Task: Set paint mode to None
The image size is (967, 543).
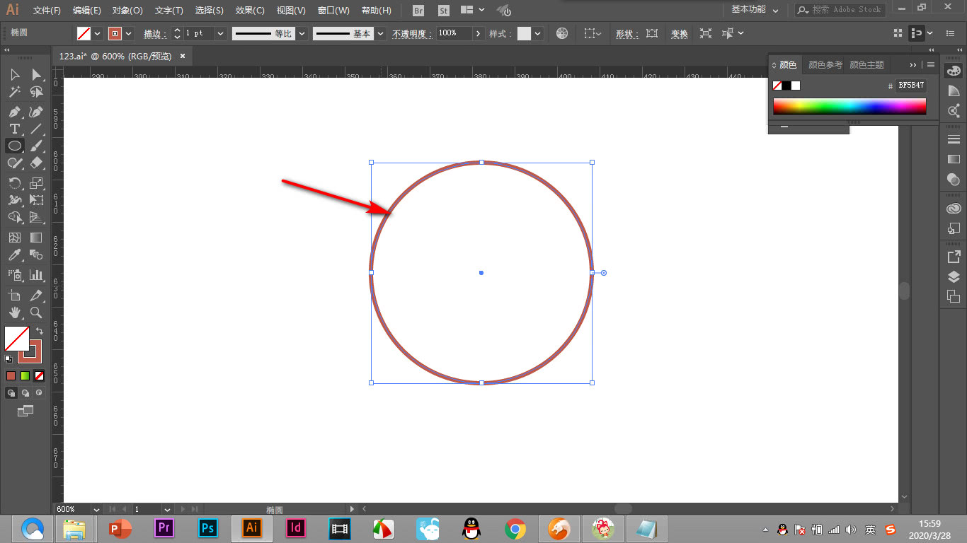Action: 40,376
